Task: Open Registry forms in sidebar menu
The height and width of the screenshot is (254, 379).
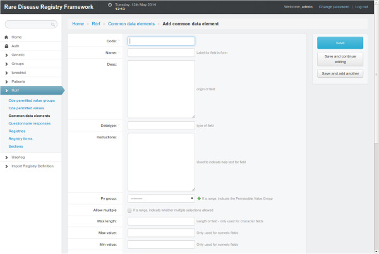Action: click(21, 138)
